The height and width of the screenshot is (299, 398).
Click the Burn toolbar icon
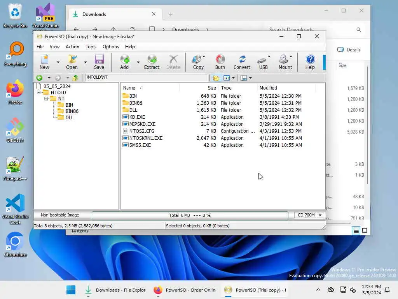[220, 62]
